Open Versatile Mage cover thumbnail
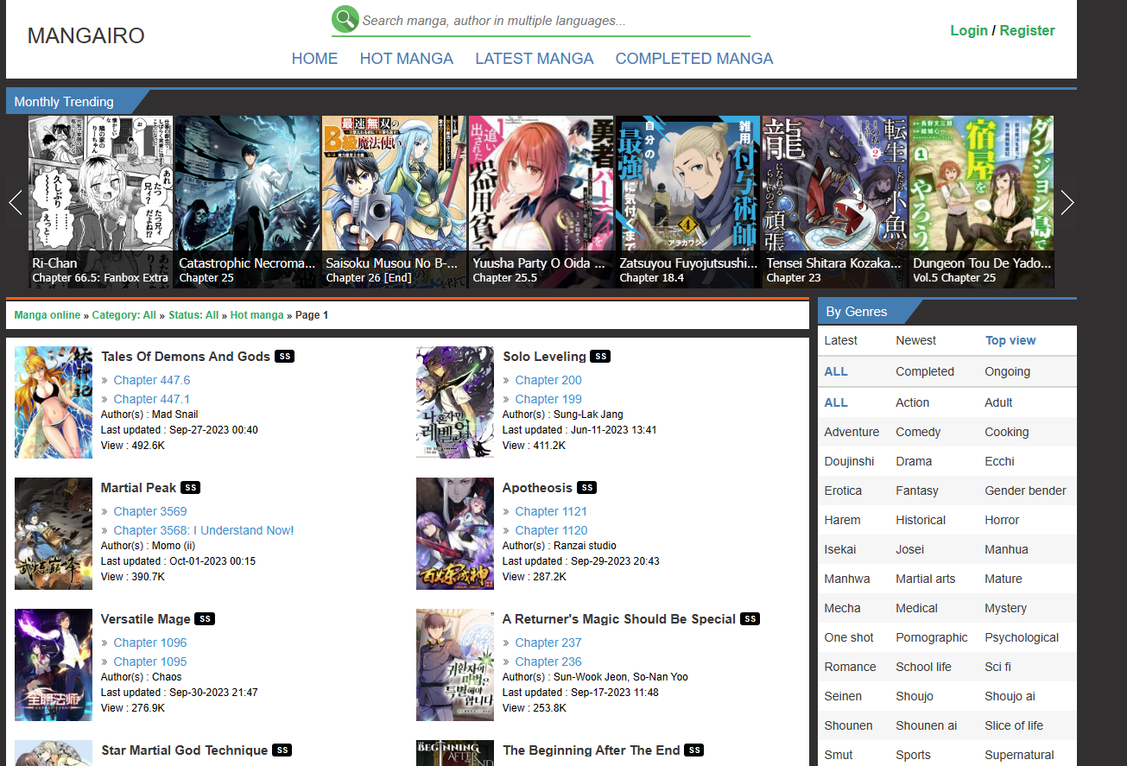1127x766 pixels. point(54,665)
